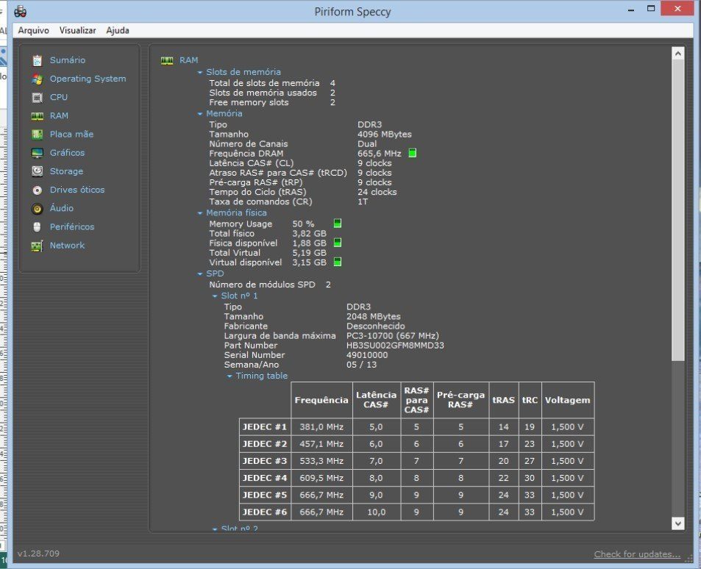Click the Operating System Windows flag icon

[x=38, y=79]
